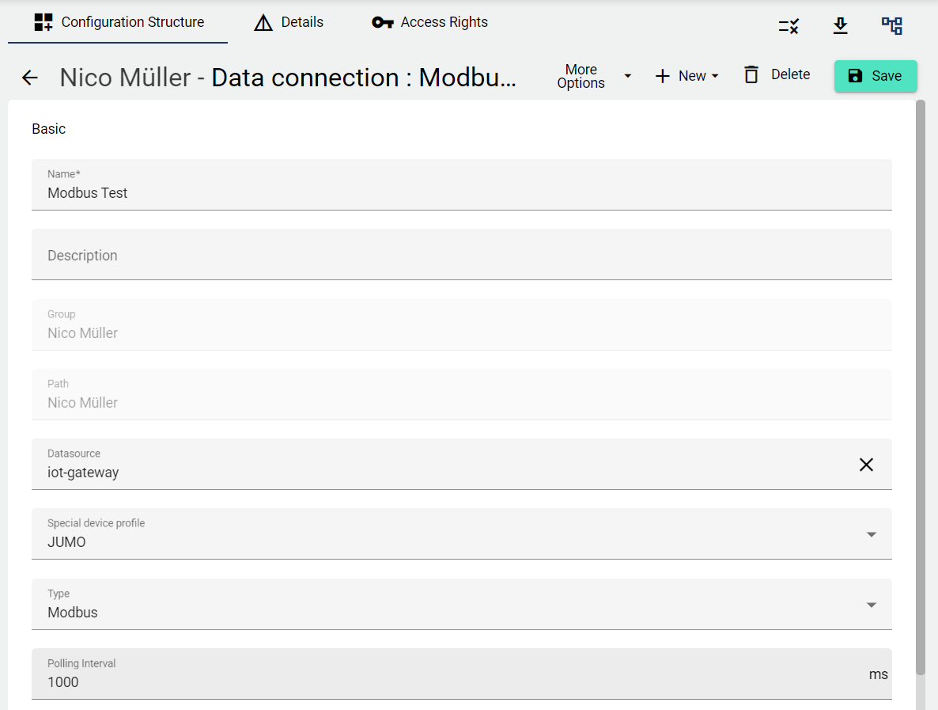The image size is (938, 710).
Task: Click the Polling Interval field
Action: click(451, 682)
